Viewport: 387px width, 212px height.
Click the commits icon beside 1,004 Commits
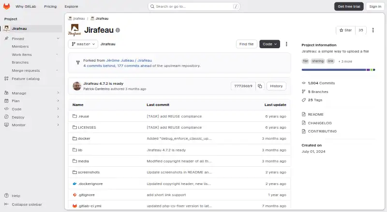click(x=304, y=83)
